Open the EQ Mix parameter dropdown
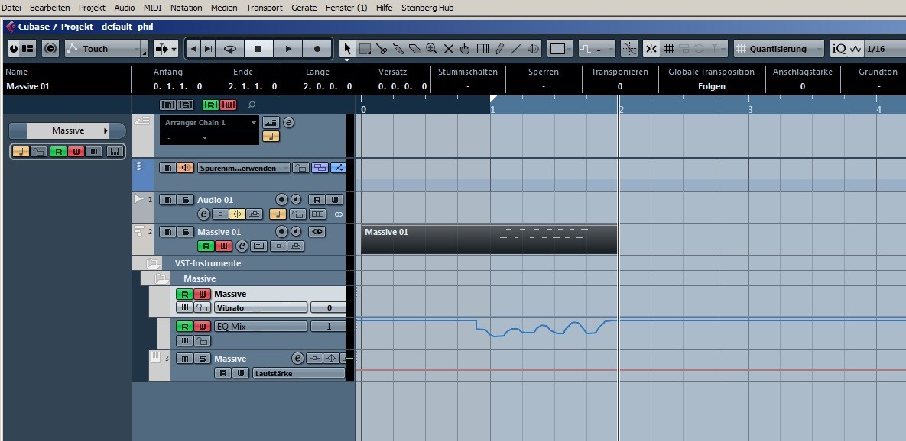Screen dimensions: 906x441 pos(261,327)
